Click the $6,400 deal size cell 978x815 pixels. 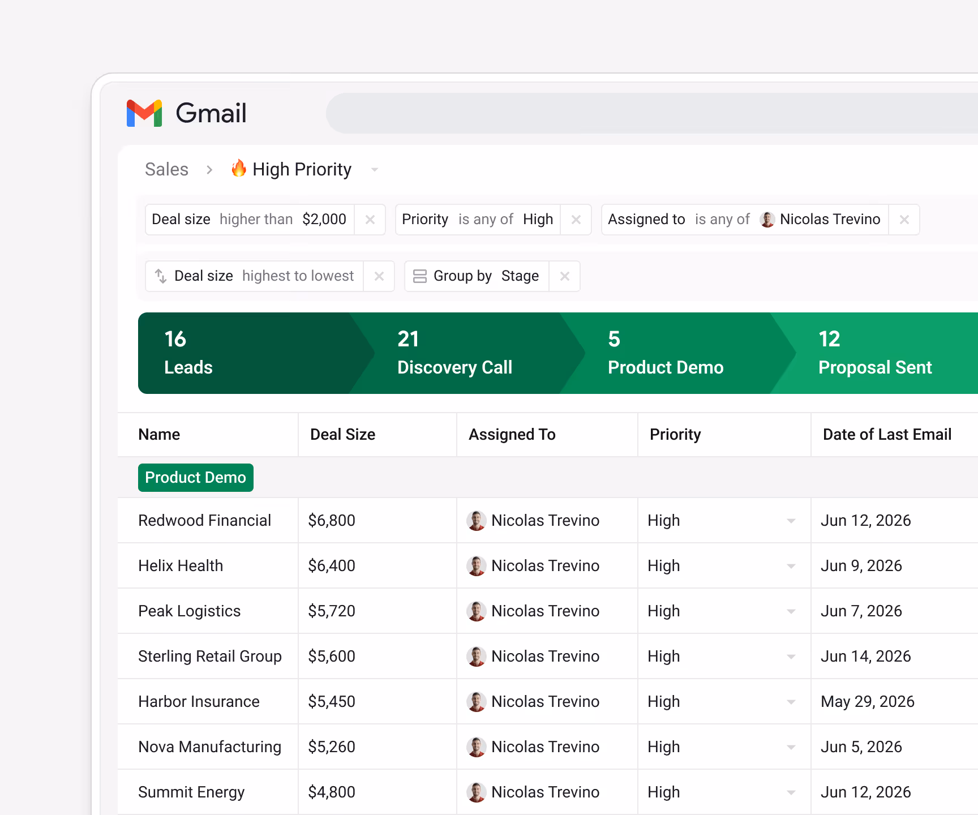(x=378, y=566)
